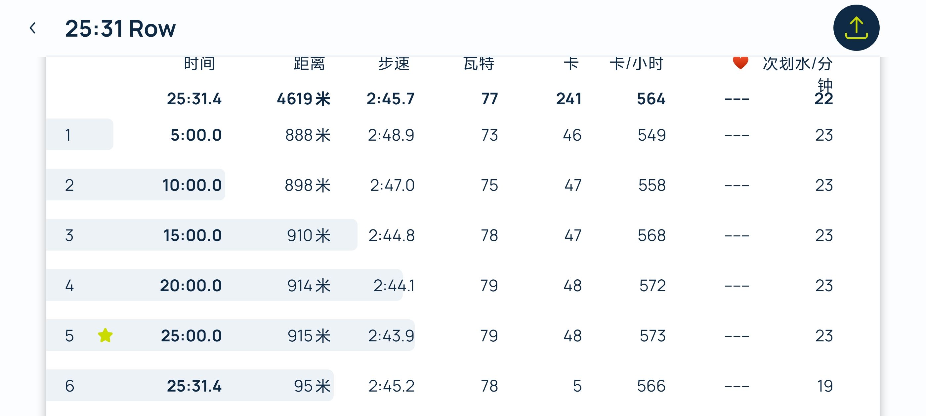The width and height of the screenshot is (926, 416).
Task: Tap stroke rate 19 in split 6
Action: pyautogui.click(x=824, y=386)
